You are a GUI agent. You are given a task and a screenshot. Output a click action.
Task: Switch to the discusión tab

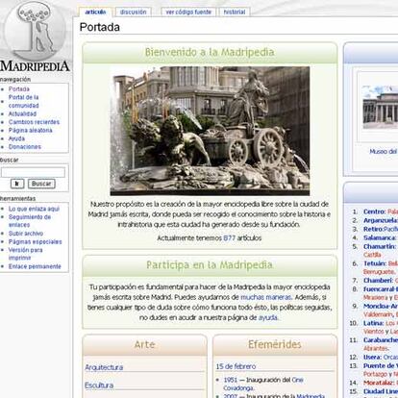click(133, 12)
